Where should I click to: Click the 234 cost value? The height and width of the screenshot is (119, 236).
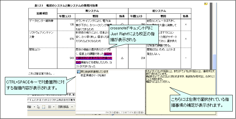click(143, 58)
